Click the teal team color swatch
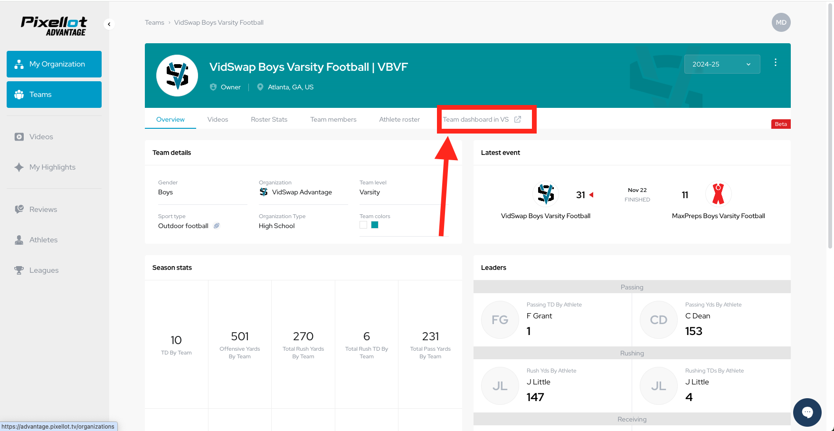Screen dimensions: 834x431 point(375,225)
